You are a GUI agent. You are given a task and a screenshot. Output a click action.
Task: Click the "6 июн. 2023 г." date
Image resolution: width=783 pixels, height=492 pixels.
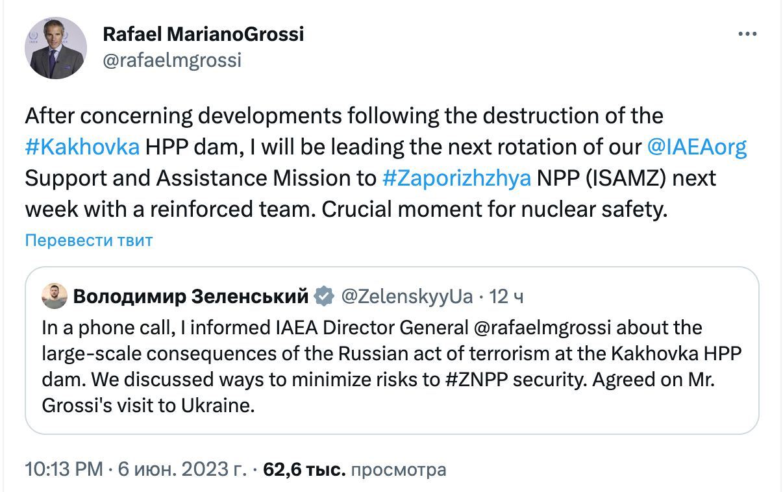(x=182, y=469)
